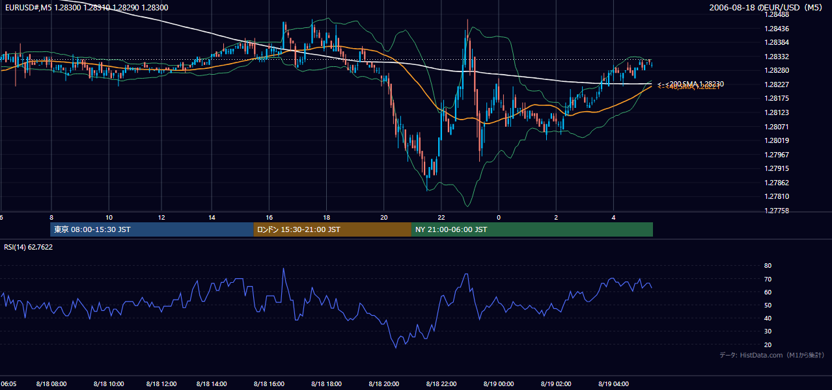Click the 8/19 04:00 date label
This screenshot has width=832, height=390.
[613, 384]
